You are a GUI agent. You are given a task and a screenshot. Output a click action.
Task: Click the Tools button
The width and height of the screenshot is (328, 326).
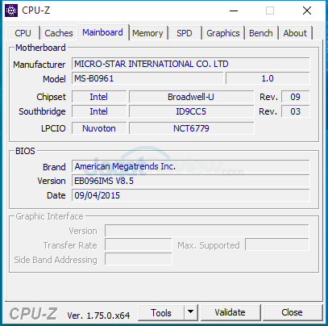(161, 312)
